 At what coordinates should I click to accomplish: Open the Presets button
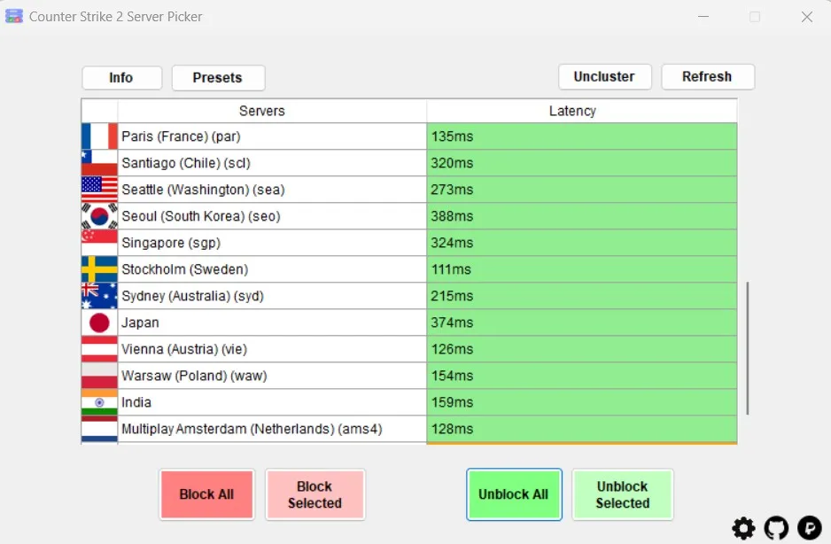[218, 77]
